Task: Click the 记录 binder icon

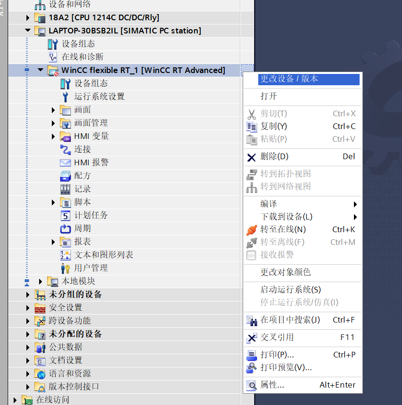Action: [x=66, y=189]
